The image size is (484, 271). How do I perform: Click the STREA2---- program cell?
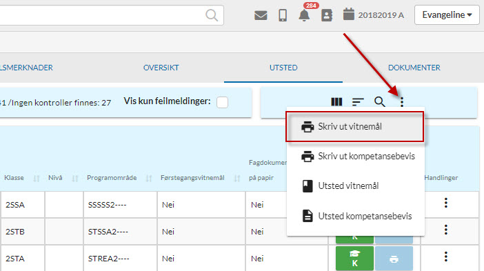(120, 259)
